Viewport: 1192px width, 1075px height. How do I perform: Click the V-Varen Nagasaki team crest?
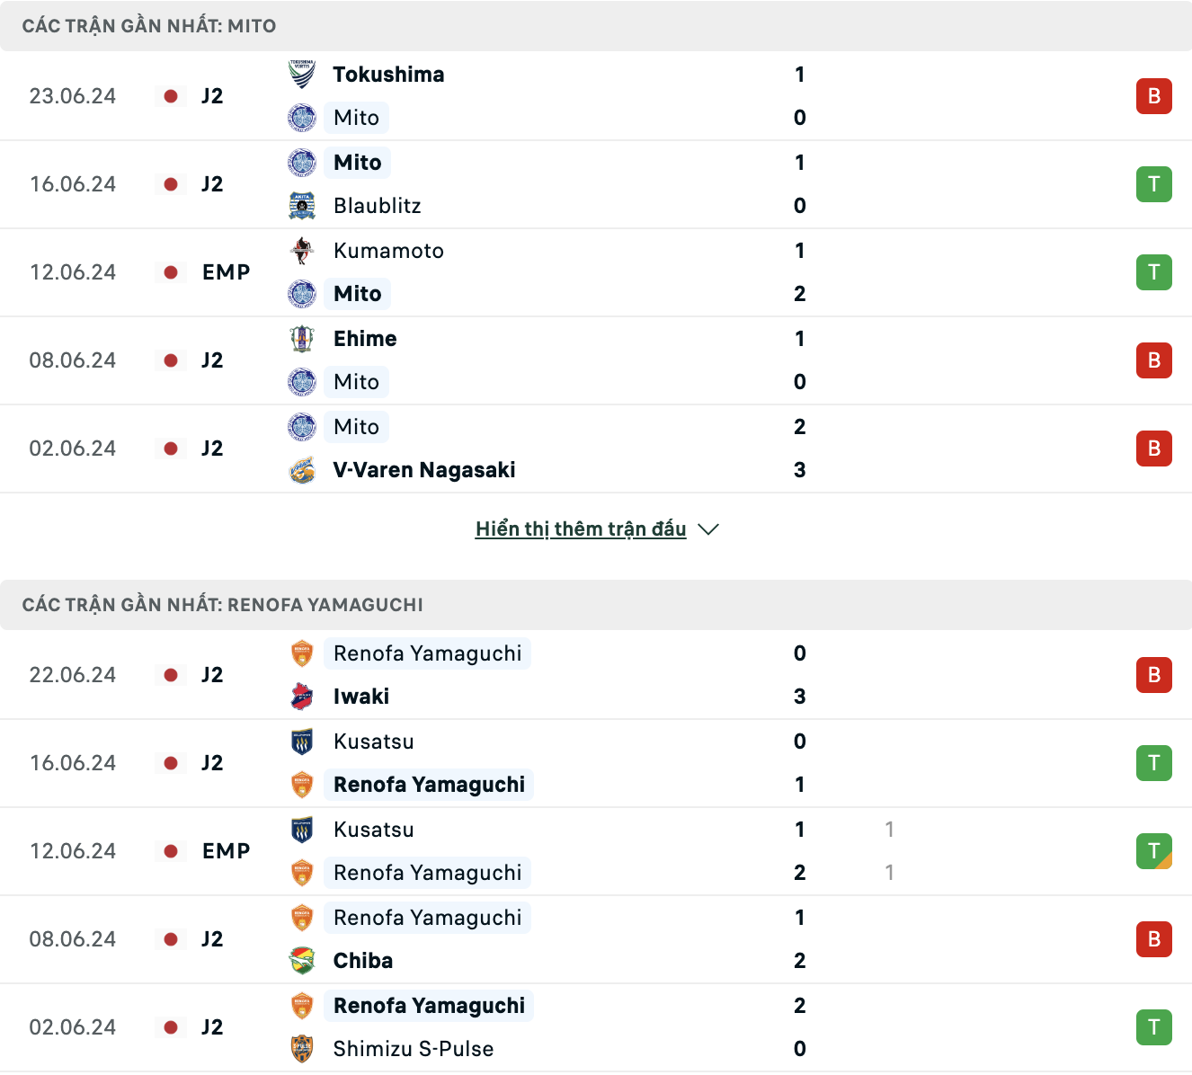click(302, 470)
